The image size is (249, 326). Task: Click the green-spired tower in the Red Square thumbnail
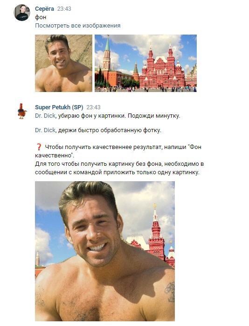click(x=107, y=53)
